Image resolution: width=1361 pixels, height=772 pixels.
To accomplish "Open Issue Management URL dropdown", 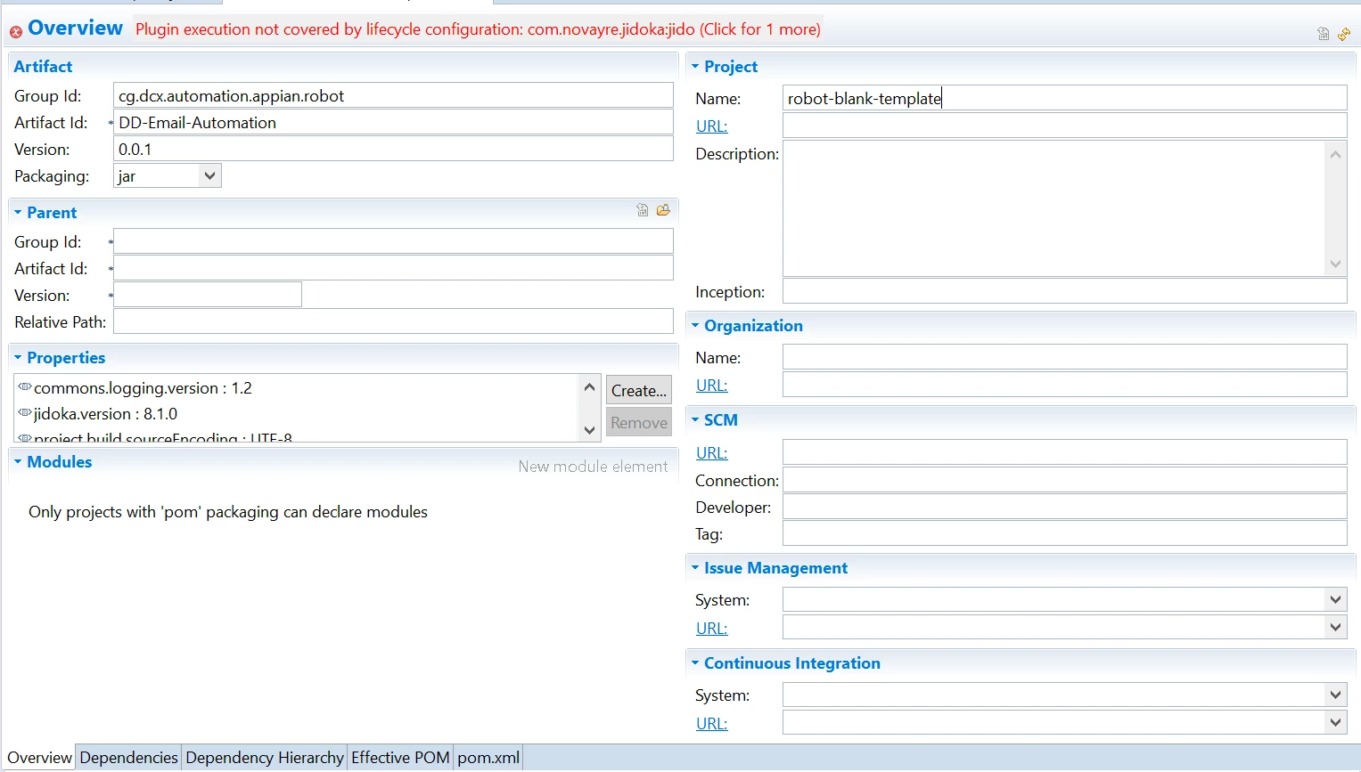I will tap(1335, 627).
